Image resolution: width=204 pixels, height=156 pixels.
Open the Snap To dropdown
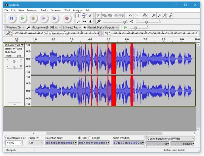pos(36,143)
